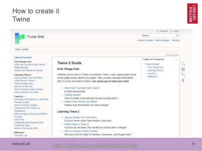Open Collaborate with Someone Else sidebar link
The width and height of the screenshot is (202, 151).
tap(29, 123)
